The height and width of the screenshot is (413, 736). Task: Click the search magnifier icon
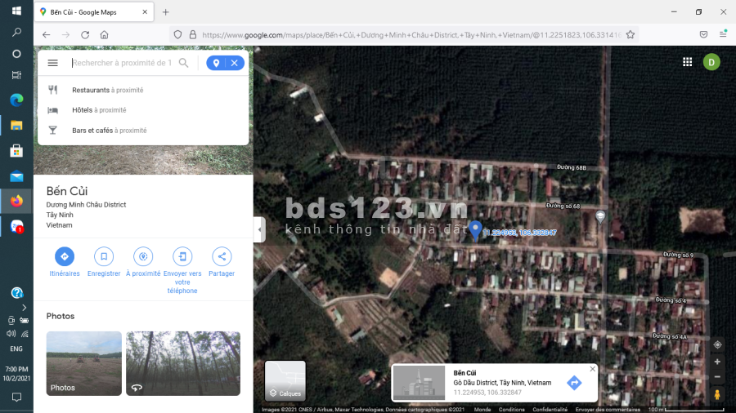[x=184, y=63]
